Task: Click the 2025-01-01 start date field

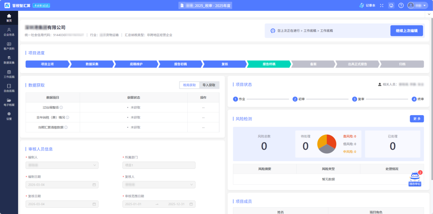Action: (x=134, y=204)
